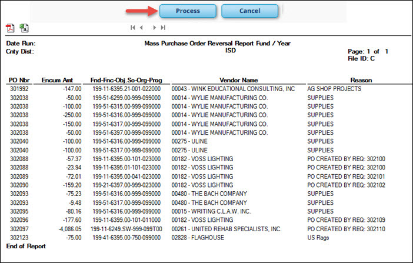Select vendor 02828 - FLAGHOUSE
Image resolution: width=413 pixels, height=263 pixels.
point(198,238)
